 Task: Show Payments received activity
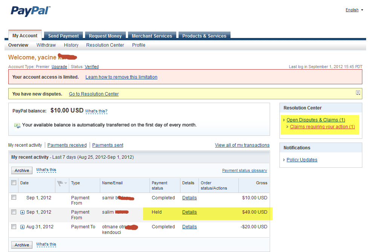(67, 145)
